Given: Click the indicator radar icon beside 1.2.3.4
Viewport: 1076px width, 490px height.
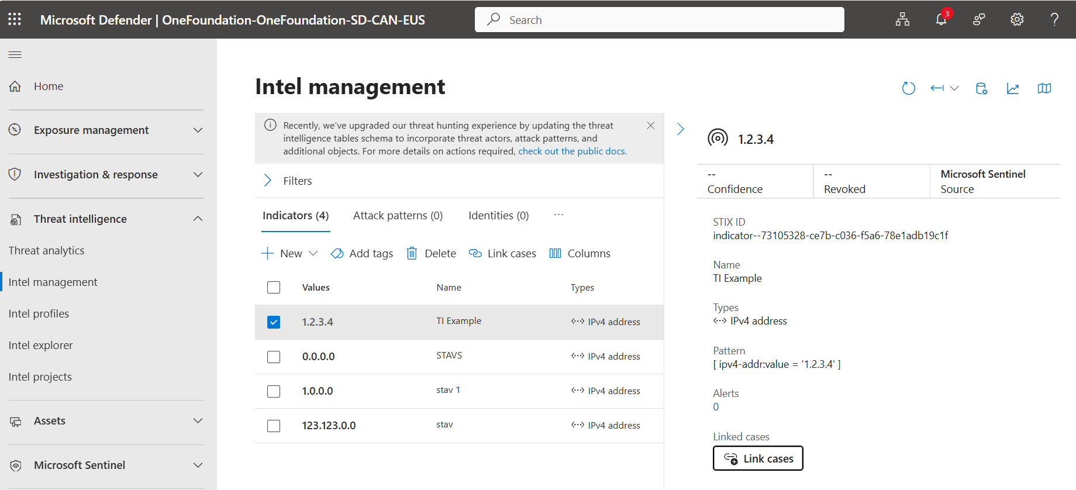Looking at the screenshot, I should tap(718, 138).
